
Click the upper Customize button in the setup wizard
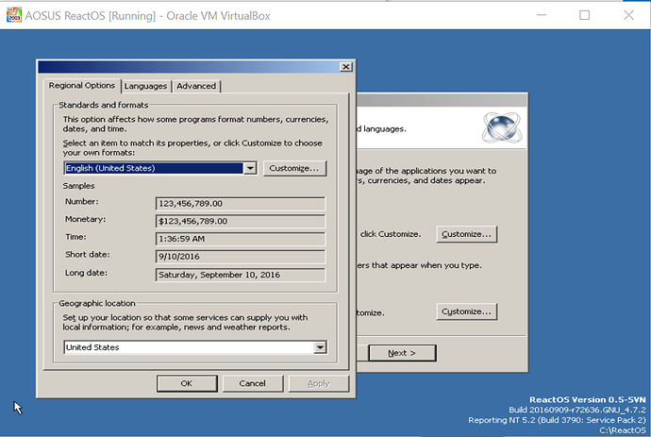click(466, 234)
